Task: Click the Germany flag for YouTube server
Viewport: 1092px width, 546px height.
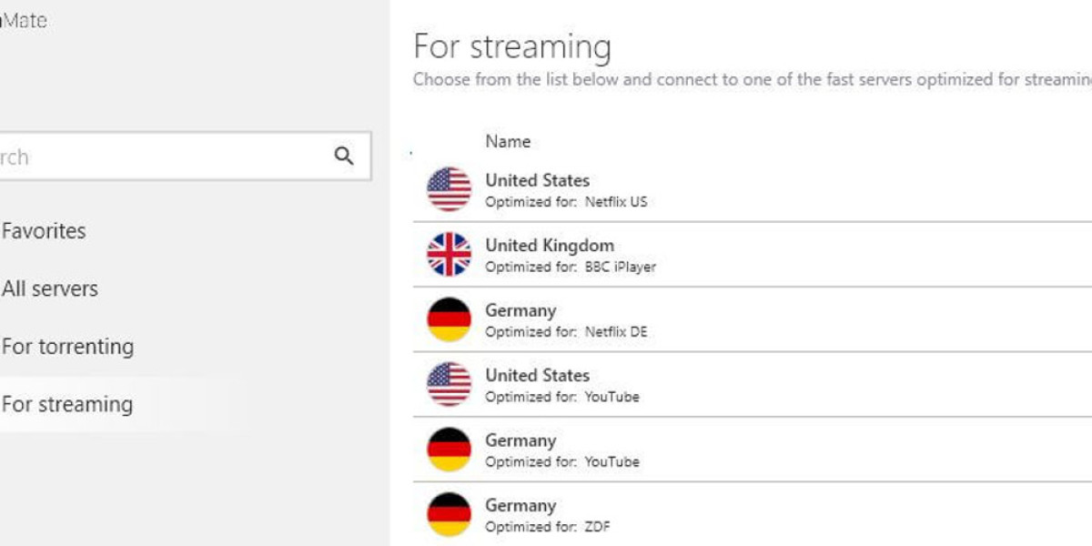Action: pyautogui.click(x=449, y=450)
